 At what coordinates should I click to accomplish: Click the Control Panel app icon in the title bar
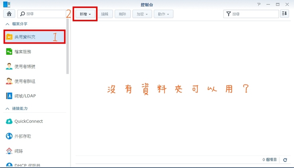7,4
